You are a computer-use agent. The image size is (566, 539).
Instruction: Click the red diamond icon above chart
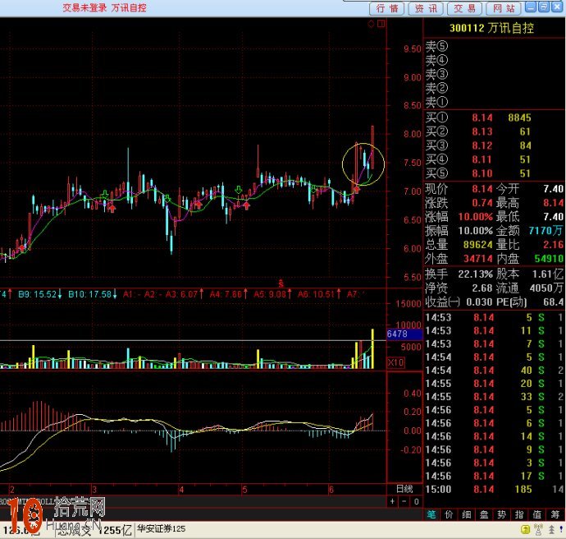[x=371, y=24]
